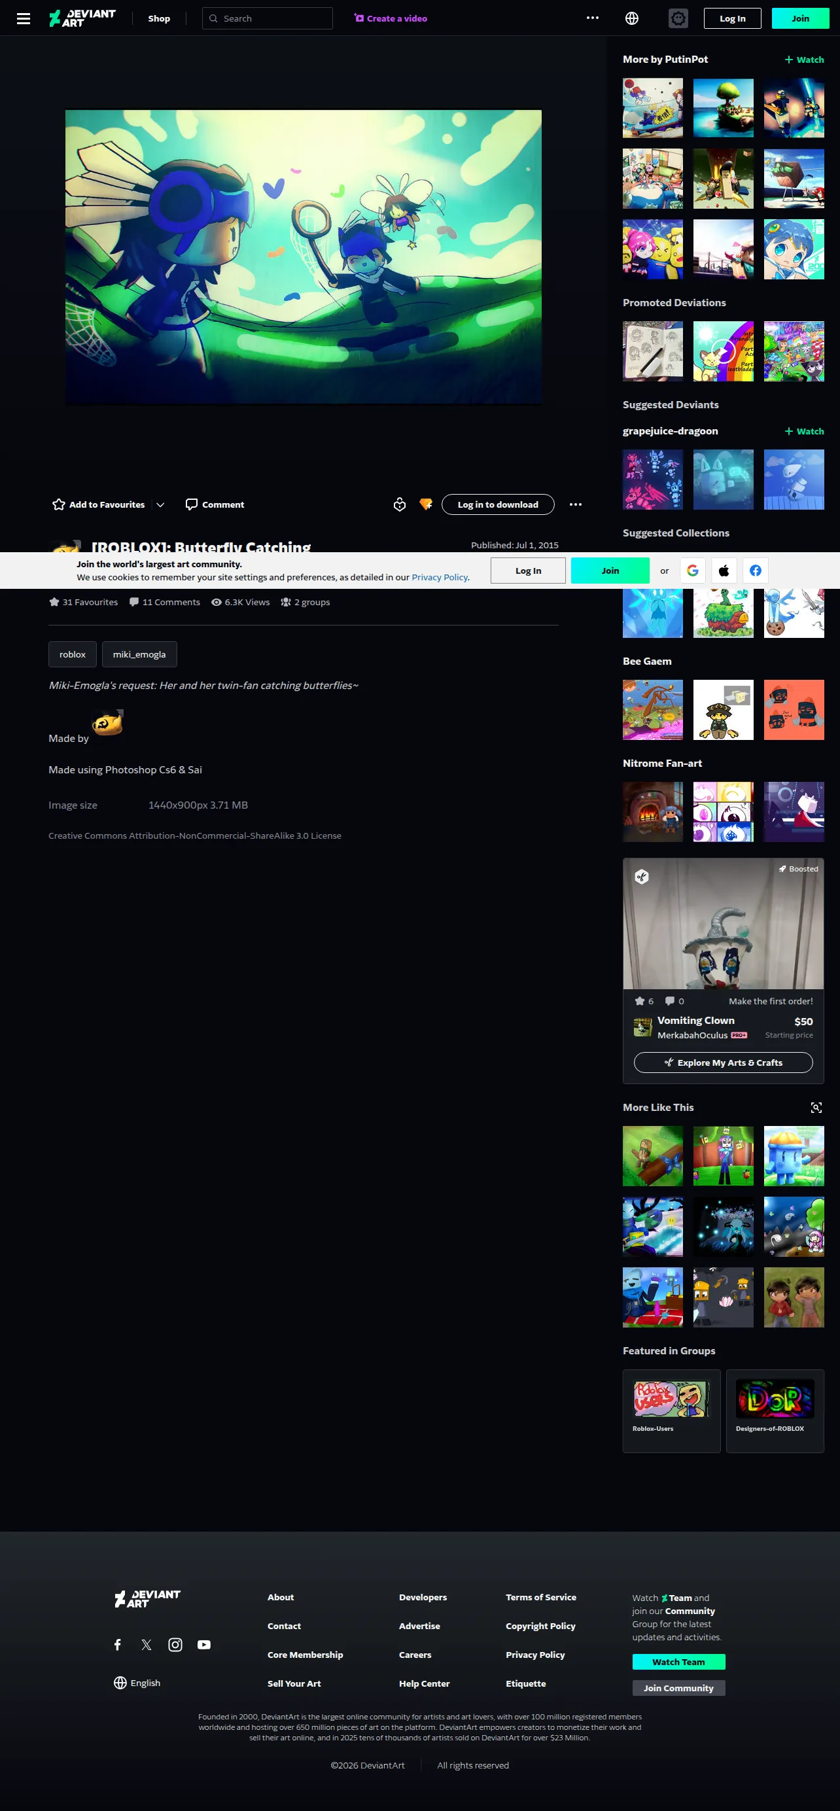Sign in with the Google icon
The image size is (840, 1811).
[692, 570]
